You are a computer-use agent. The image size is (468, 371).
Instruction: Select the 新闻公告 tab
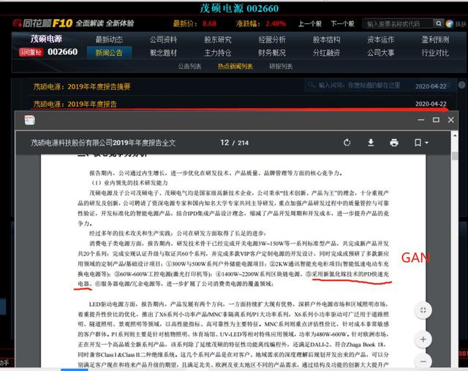[x=109, y=53]
